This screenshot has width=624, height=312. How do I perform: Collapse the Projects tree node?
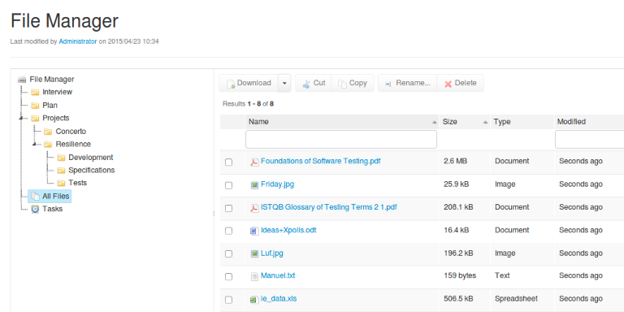click(x=20, y=118)
